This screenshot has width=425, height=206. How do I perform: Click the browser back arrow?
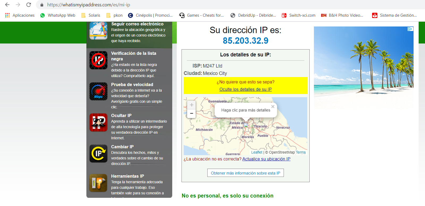coord(7,5)
